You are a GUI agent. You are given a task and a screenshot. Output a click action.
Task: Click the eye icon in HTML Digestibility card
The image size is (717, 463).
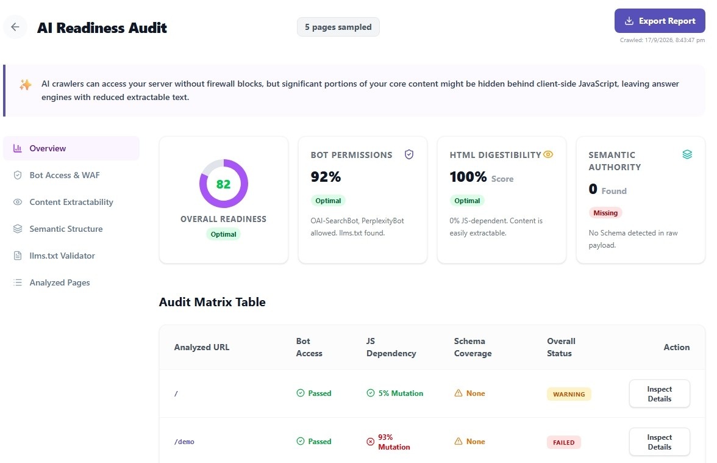pyautogui.click(x=548, y=155)
